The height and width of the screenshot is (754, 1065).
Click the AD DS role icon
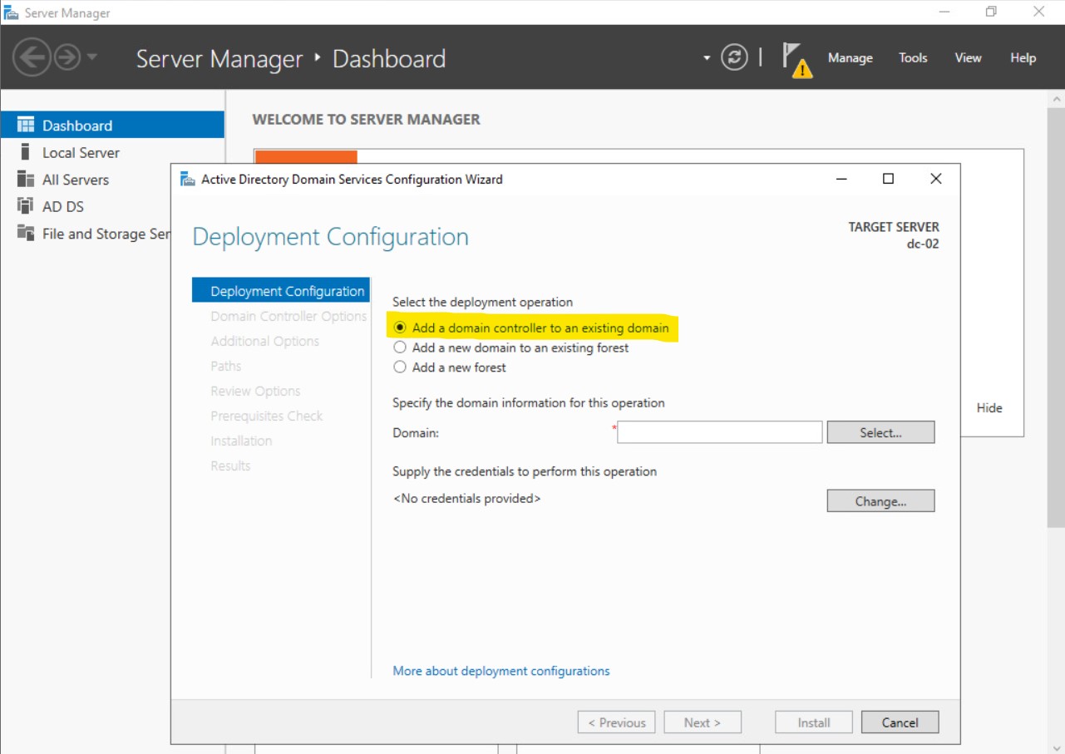pyautogui.click(x=26, y=206)
